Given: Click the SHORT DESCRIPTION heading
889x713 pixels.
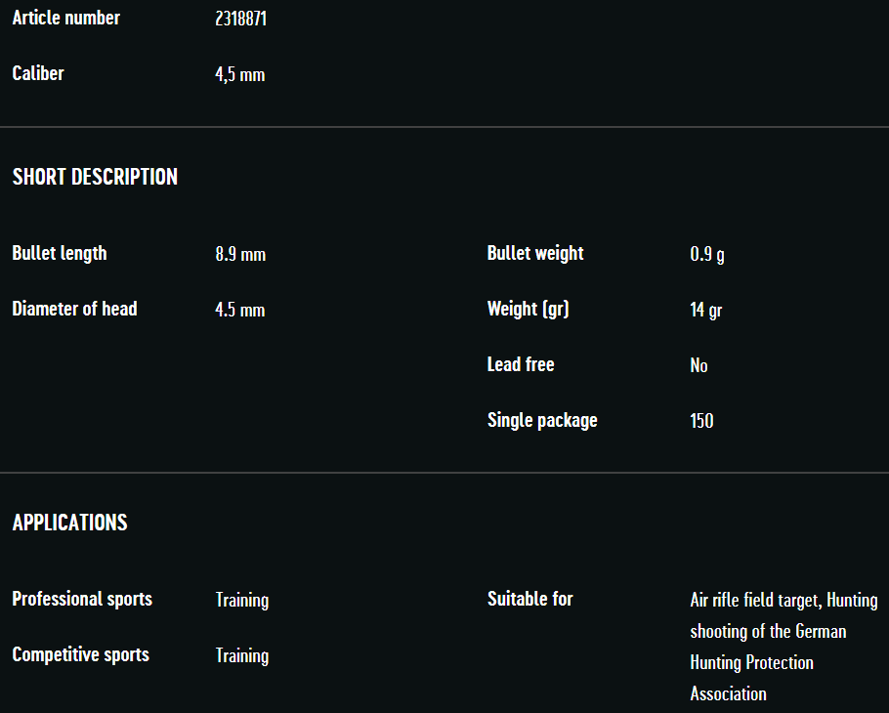Looking at the screenshot, I should click(95, 177).
